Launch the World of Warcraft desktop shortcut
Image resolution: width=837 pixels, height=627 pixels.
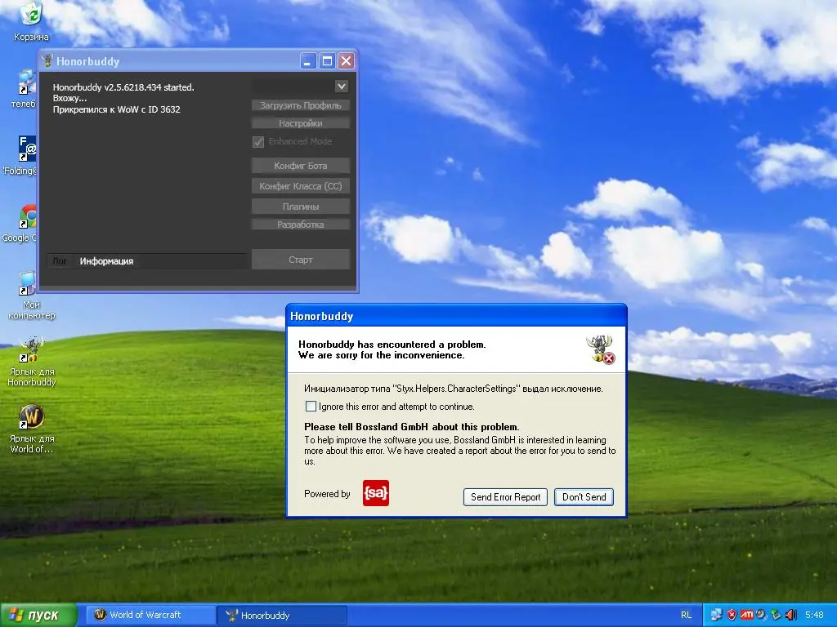(x=31, y=417)
